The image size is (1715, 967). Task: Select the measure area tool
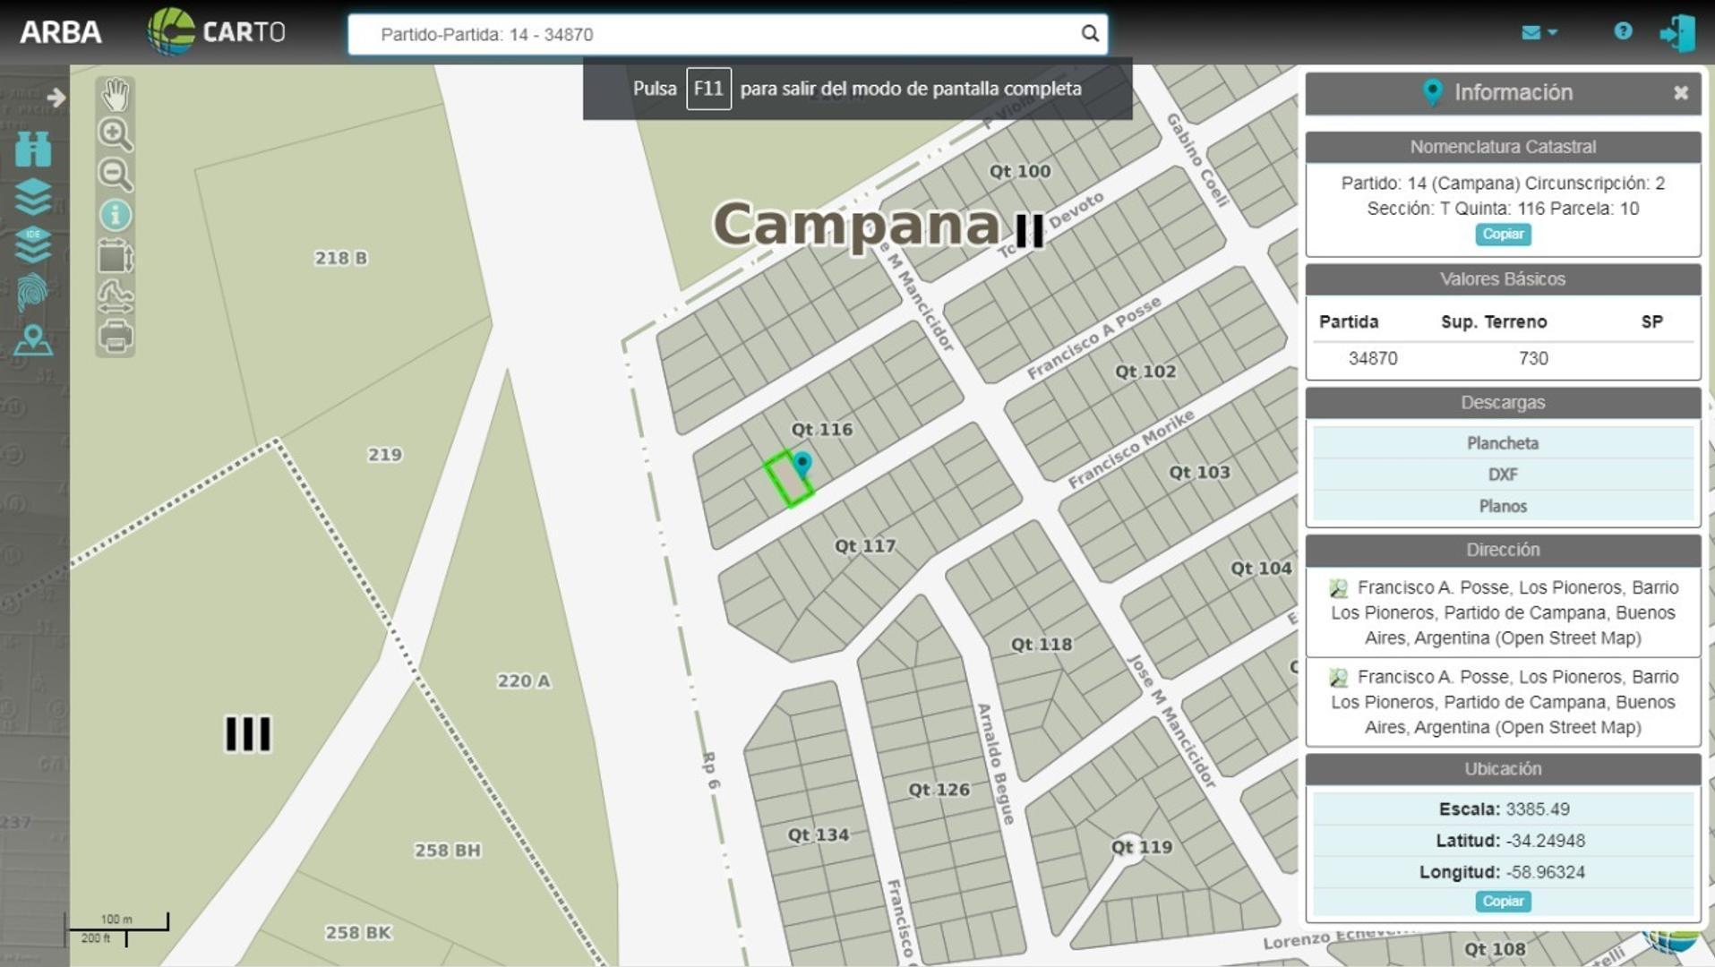click(115, 256)
